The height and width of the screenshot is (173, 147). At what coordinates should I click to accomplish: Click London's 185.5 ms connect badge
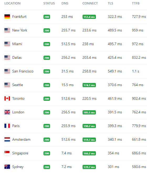pos(89,112)
